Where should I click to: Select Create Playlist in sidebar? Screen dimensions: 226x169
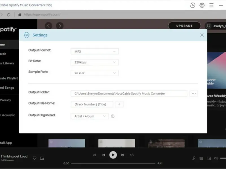pyautogui.click(x=9, y=78)
